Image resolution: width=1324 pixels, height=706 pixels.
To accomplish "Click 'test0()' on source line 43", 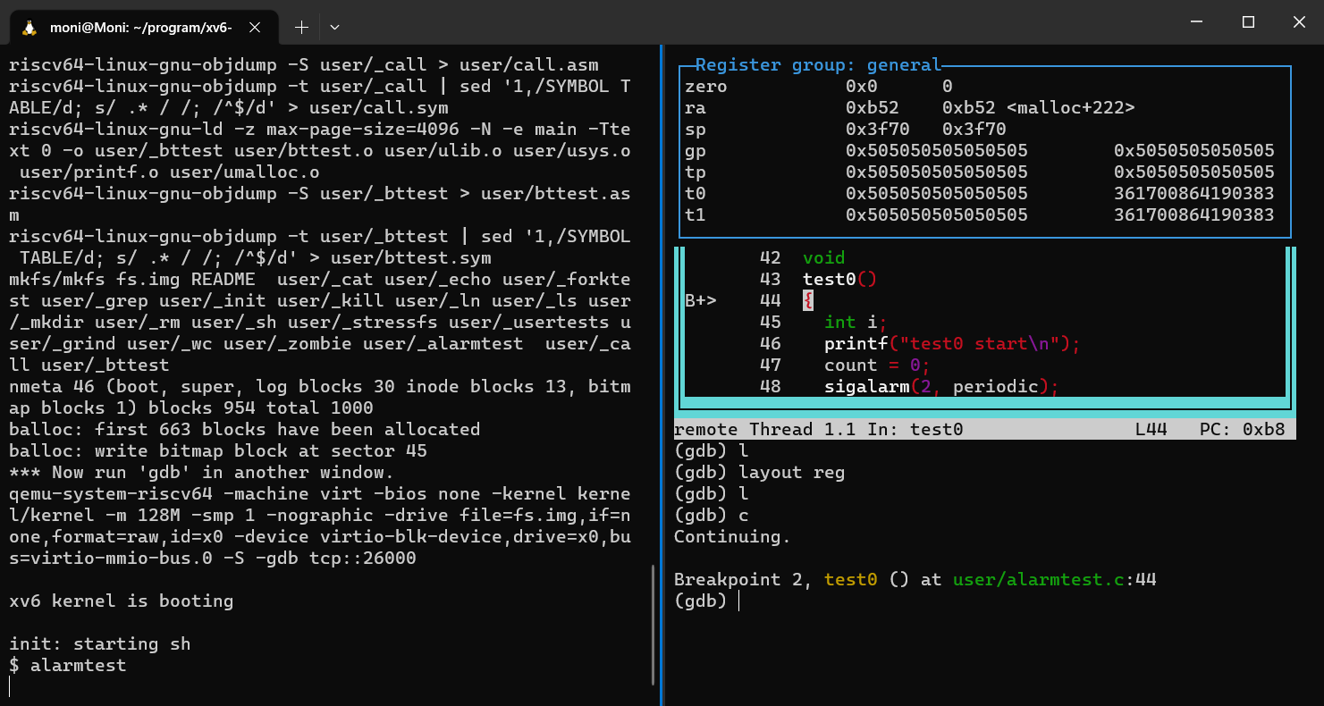I will point(839,280).
